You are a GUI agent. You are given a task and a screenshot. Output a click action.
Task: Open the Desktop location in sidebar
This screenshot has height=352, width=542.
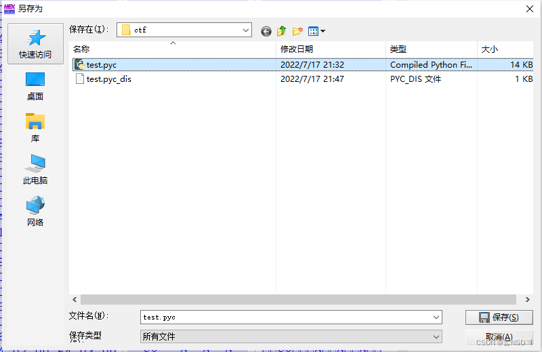point(35,81)
